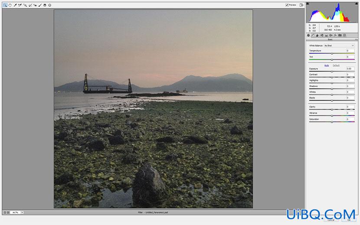Focus the Whites value field

click(x=350, y=92)
